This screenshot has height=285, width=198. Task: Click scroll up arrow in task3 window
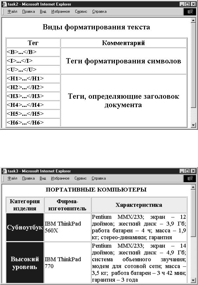[x=193, y=187]
